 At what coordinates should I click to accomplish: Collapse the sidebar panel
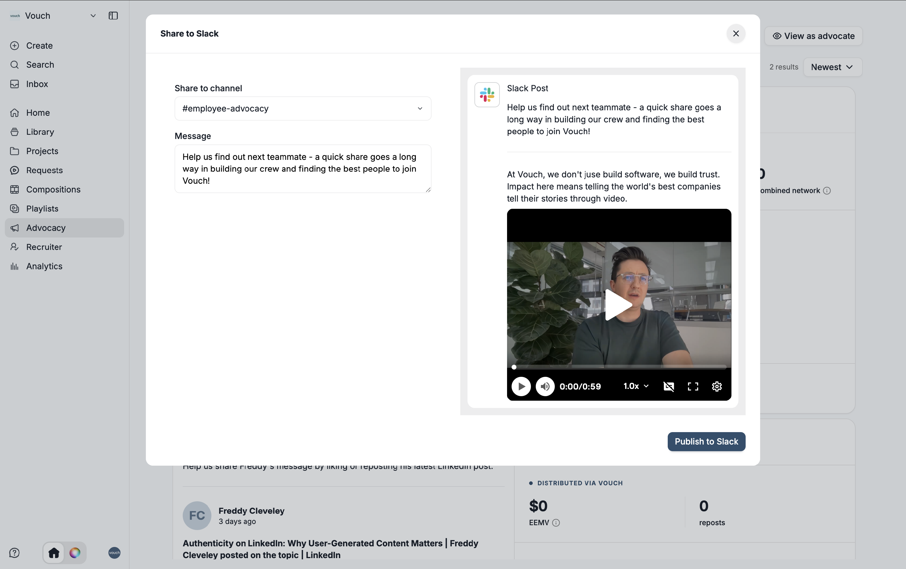[113, 16]
